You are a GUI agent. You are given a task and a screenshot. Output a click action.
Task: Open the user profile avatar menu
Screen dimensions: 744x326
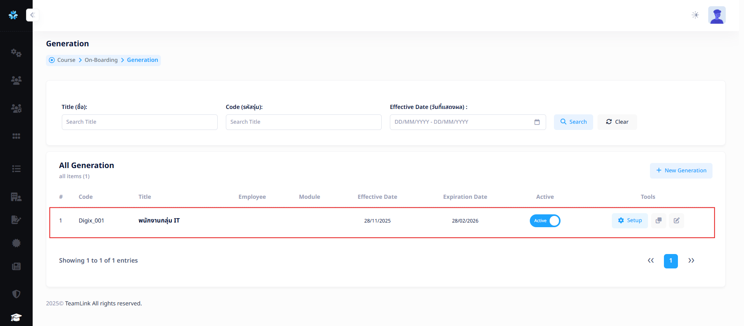pyautogui.click(x=716, y=15)
